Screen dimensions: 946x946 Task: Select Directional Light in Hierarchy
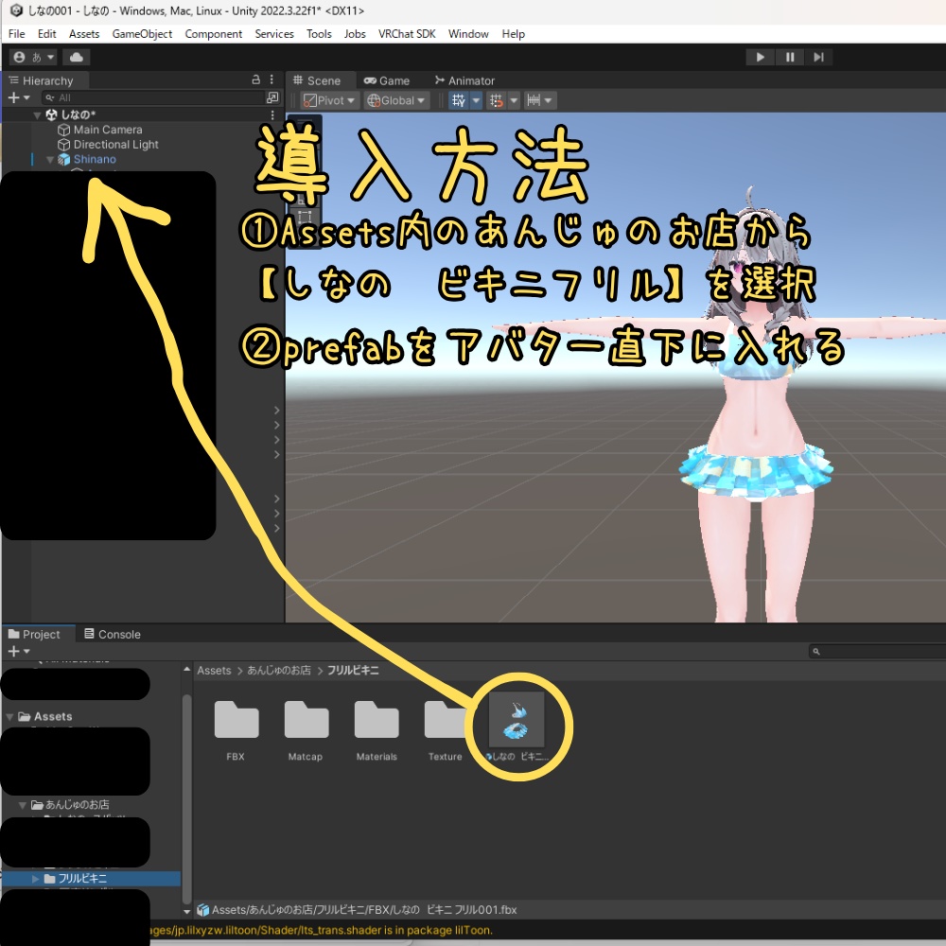(115, 145)
